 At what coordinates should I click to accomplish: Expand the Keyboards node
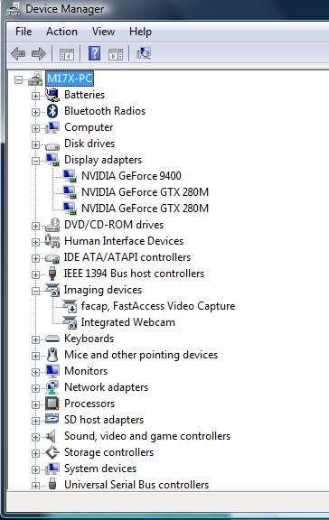pos(35,339)
